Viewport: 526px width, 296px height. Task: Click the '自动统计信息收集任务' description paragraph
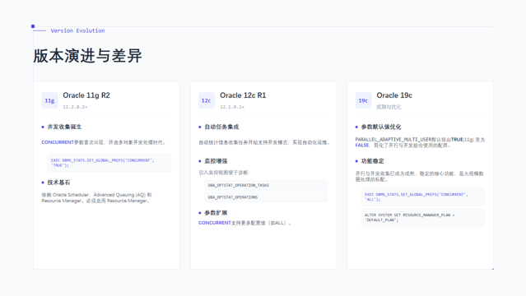[263, 142]
